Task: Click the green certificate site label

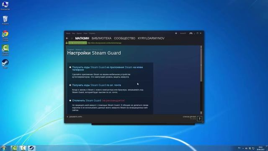Action: click(77, 43)
